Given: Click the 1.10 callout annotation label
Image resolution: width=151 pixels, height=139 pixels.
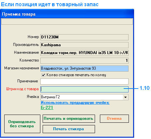Looking at the screenshot, I should pos(144,88).
